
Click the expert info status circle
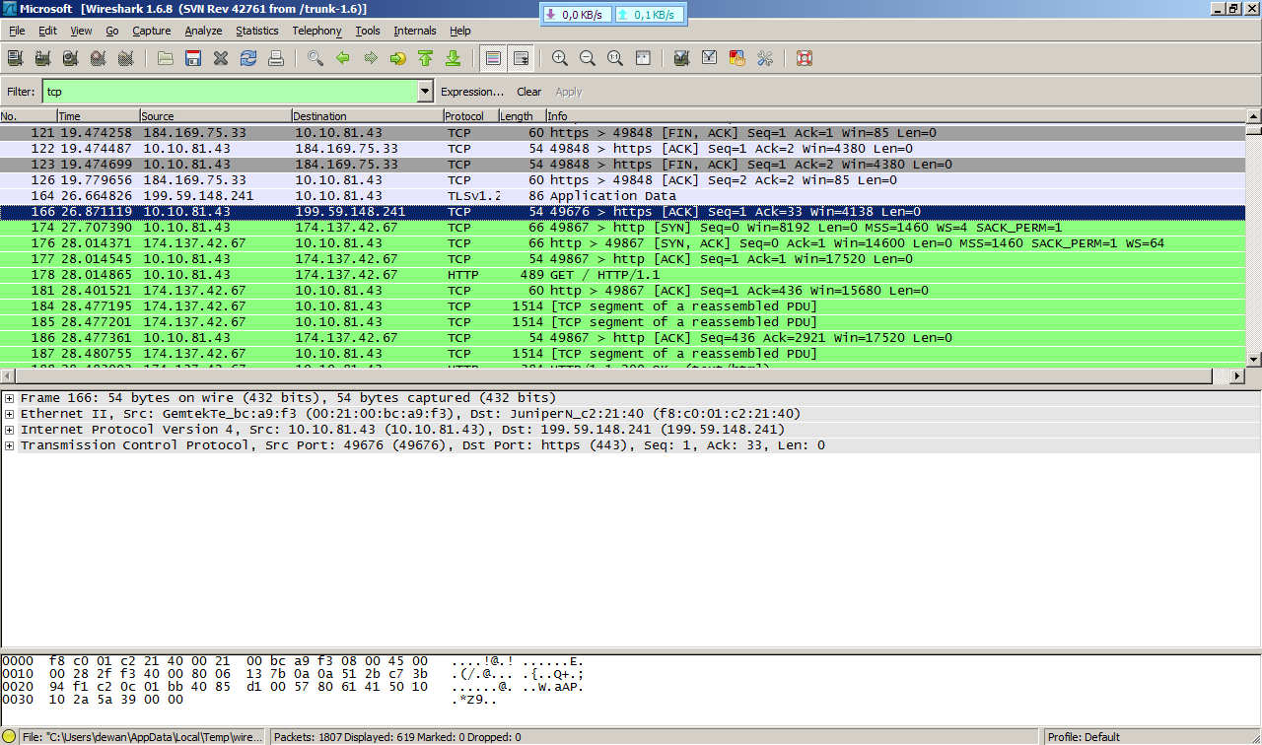[9, 736]
